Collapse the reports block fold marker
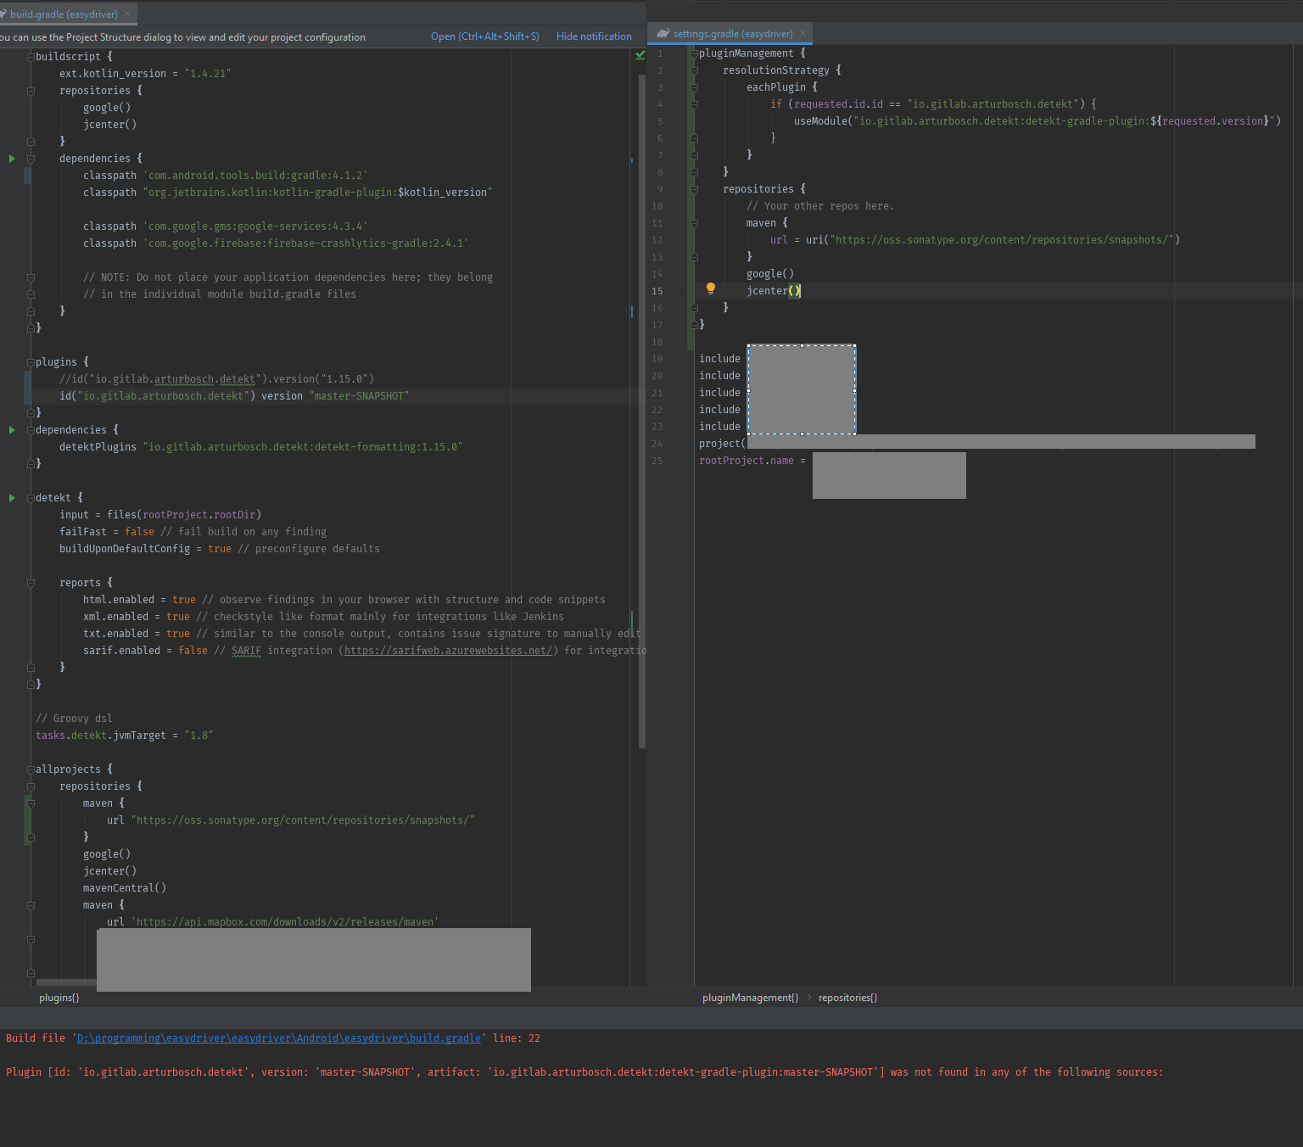The height and width of the screenshot is (1147, 1303). point(30,582)
